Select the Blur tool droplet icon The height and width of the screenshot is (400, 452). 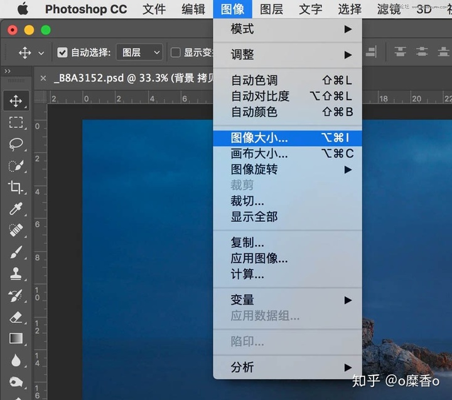[x=16, y=360]
